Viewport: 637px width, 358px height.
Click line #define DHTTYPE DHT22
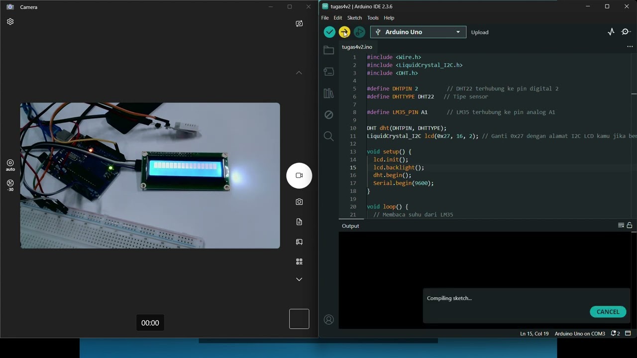401,96
